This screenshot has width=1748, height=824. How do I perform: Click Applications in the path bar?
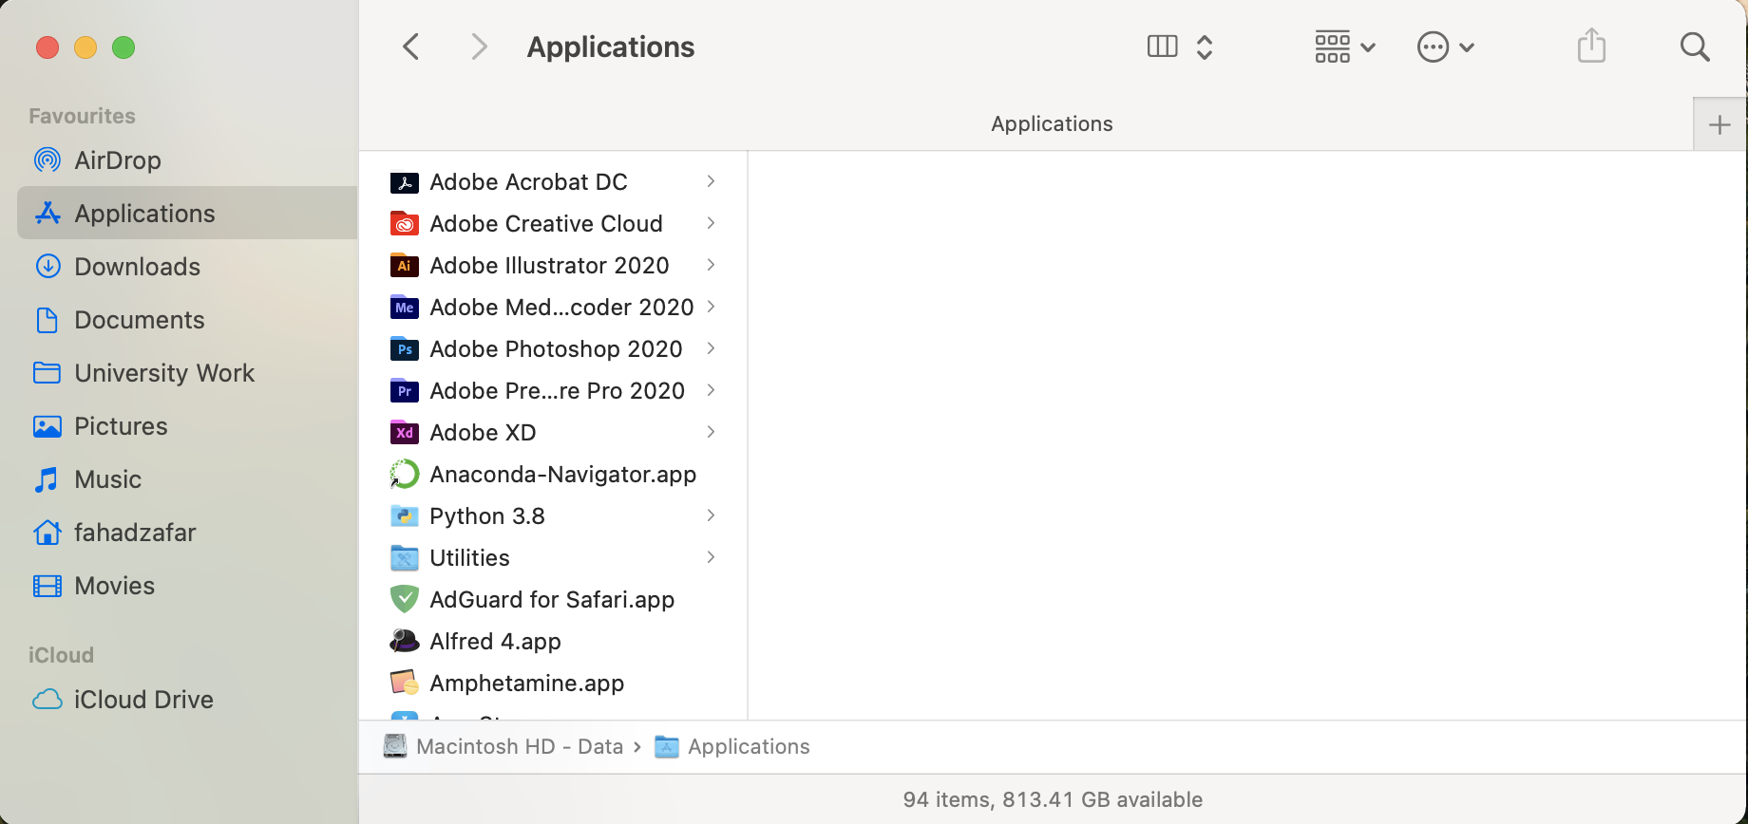(732, 746)
